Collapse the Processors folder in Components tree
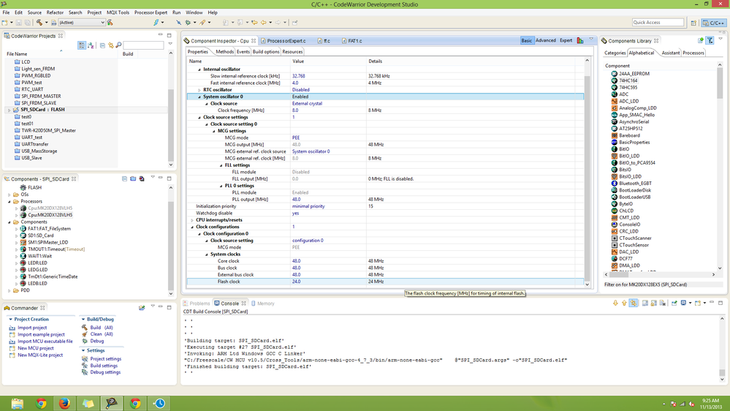Viewport: 730px width, 411px height. [x=9, y=201]
